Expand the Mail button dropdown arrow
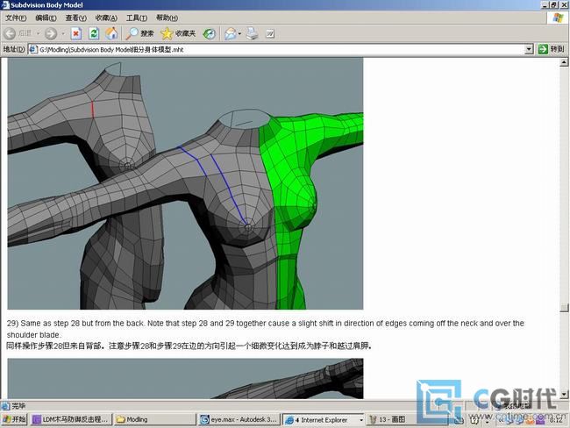Viewport: 570px width, 428px height. [239, 33]
